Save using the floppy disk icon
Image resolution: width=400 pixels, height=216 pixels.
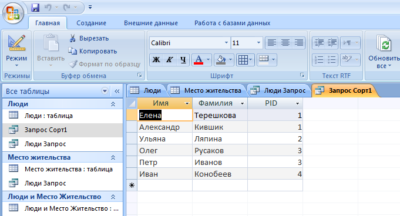(x=35, y=8)
